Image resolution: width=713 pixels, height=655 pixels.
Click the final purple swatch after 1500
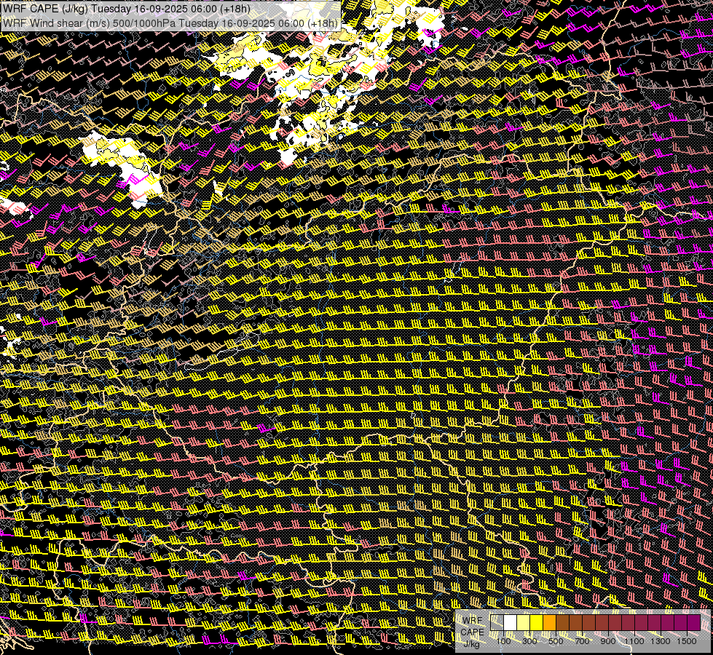pyautogui.click(x=694, y=622)
